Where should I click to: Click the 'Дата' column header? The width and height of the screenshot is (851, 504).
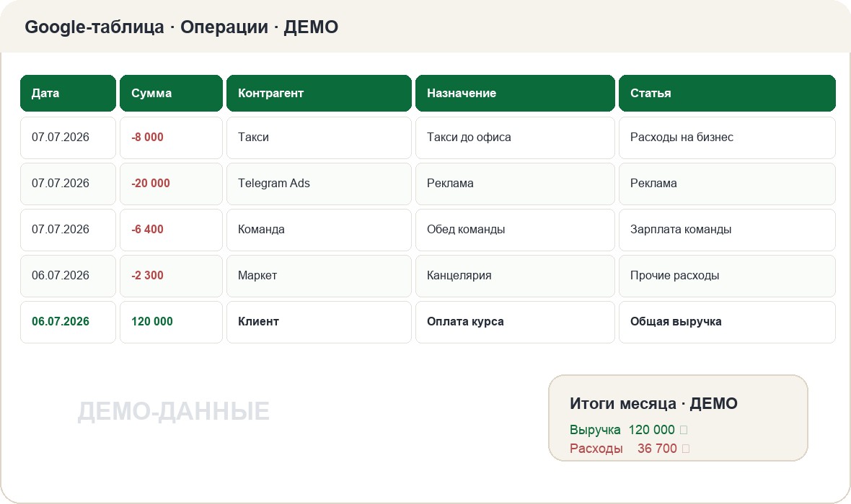click(68, 93)
